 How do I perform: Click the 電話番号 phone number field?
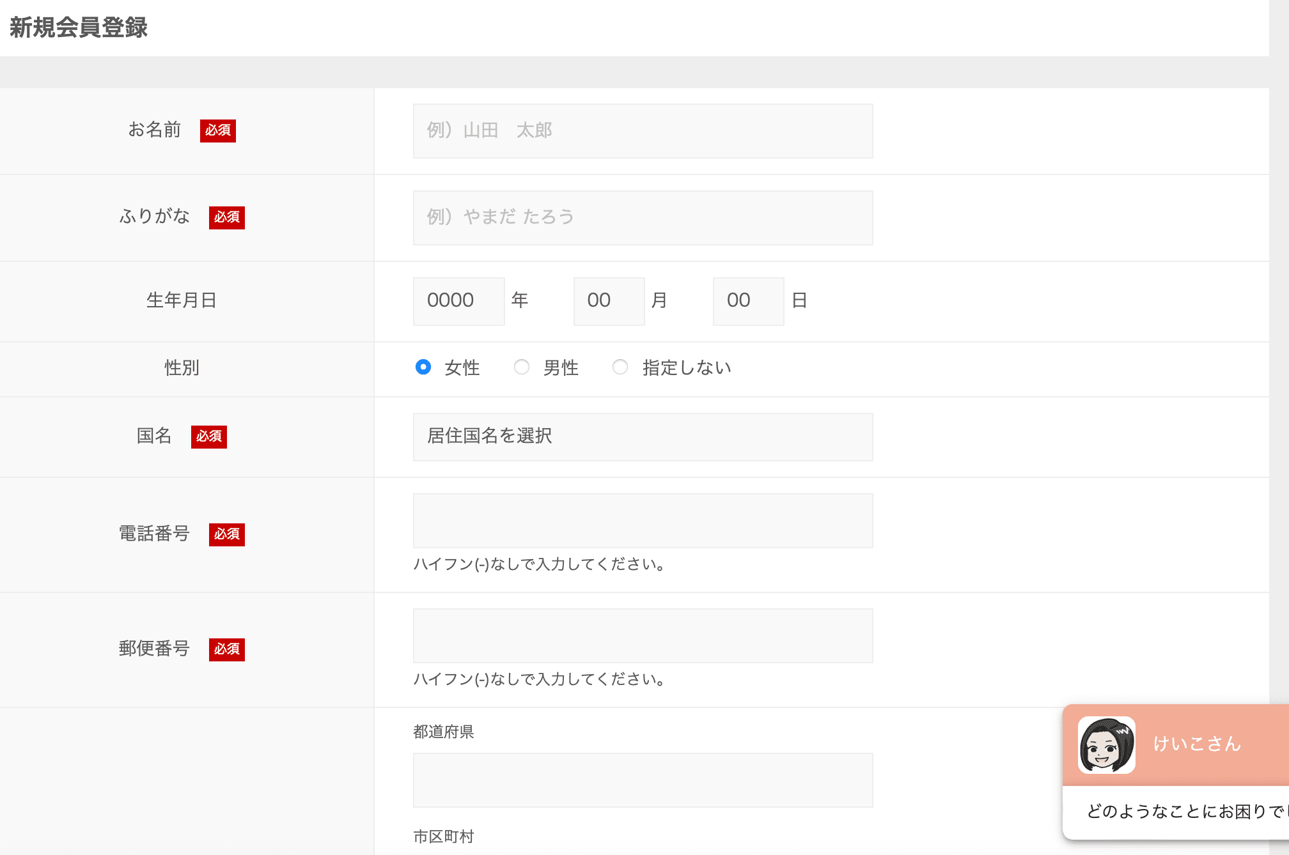point(643,521)
